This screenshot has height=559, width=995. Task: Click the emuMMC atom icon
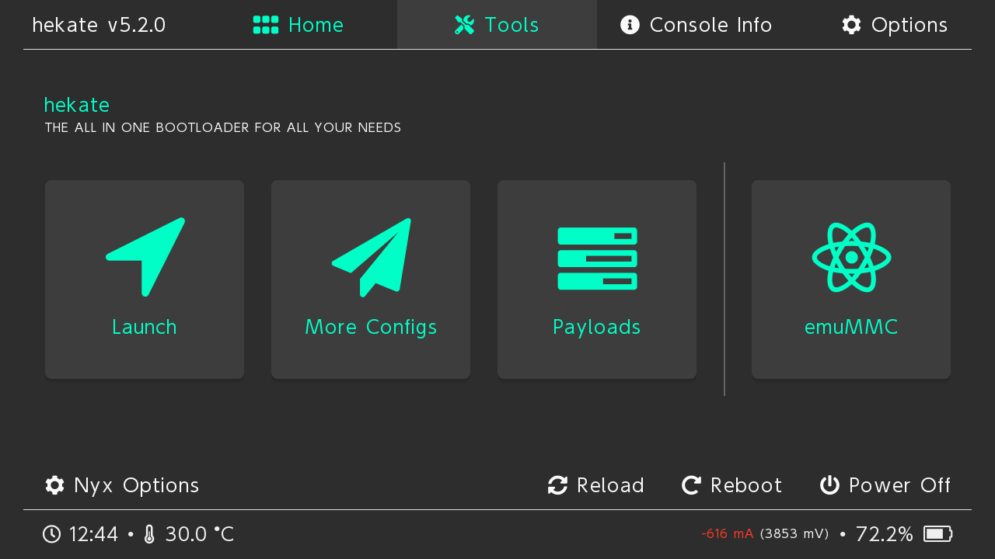(851, 257)
